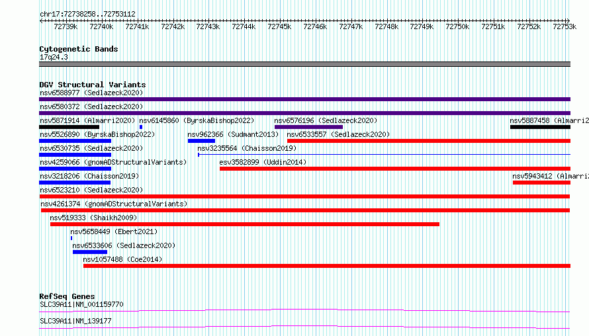The height and width of the screenshot is (336, 589).
Task: Click the small blue marker under nsv6145860
Action: click(141, 127)
